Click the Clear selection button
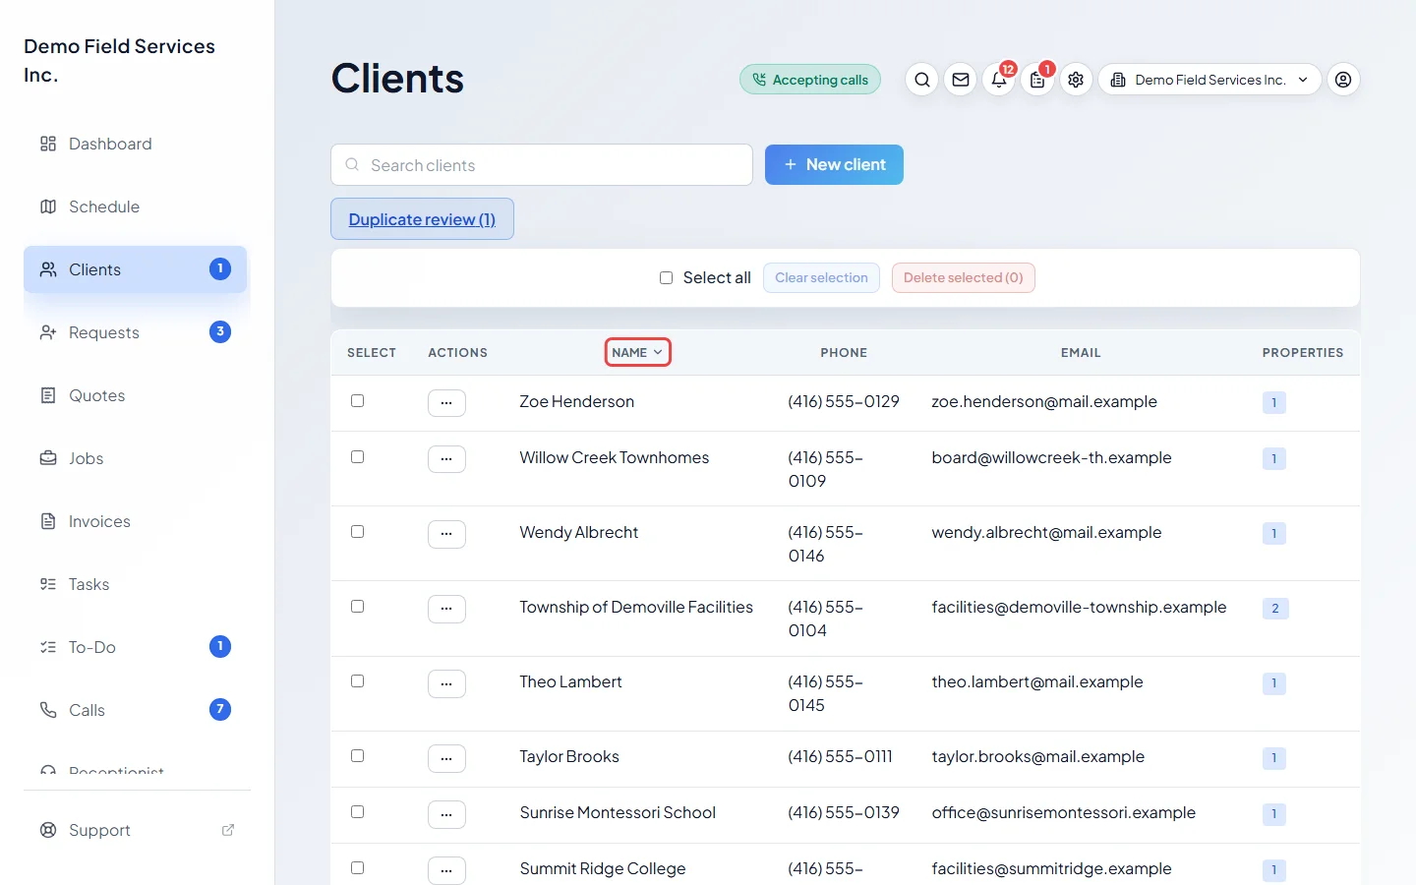 (821, 278)
